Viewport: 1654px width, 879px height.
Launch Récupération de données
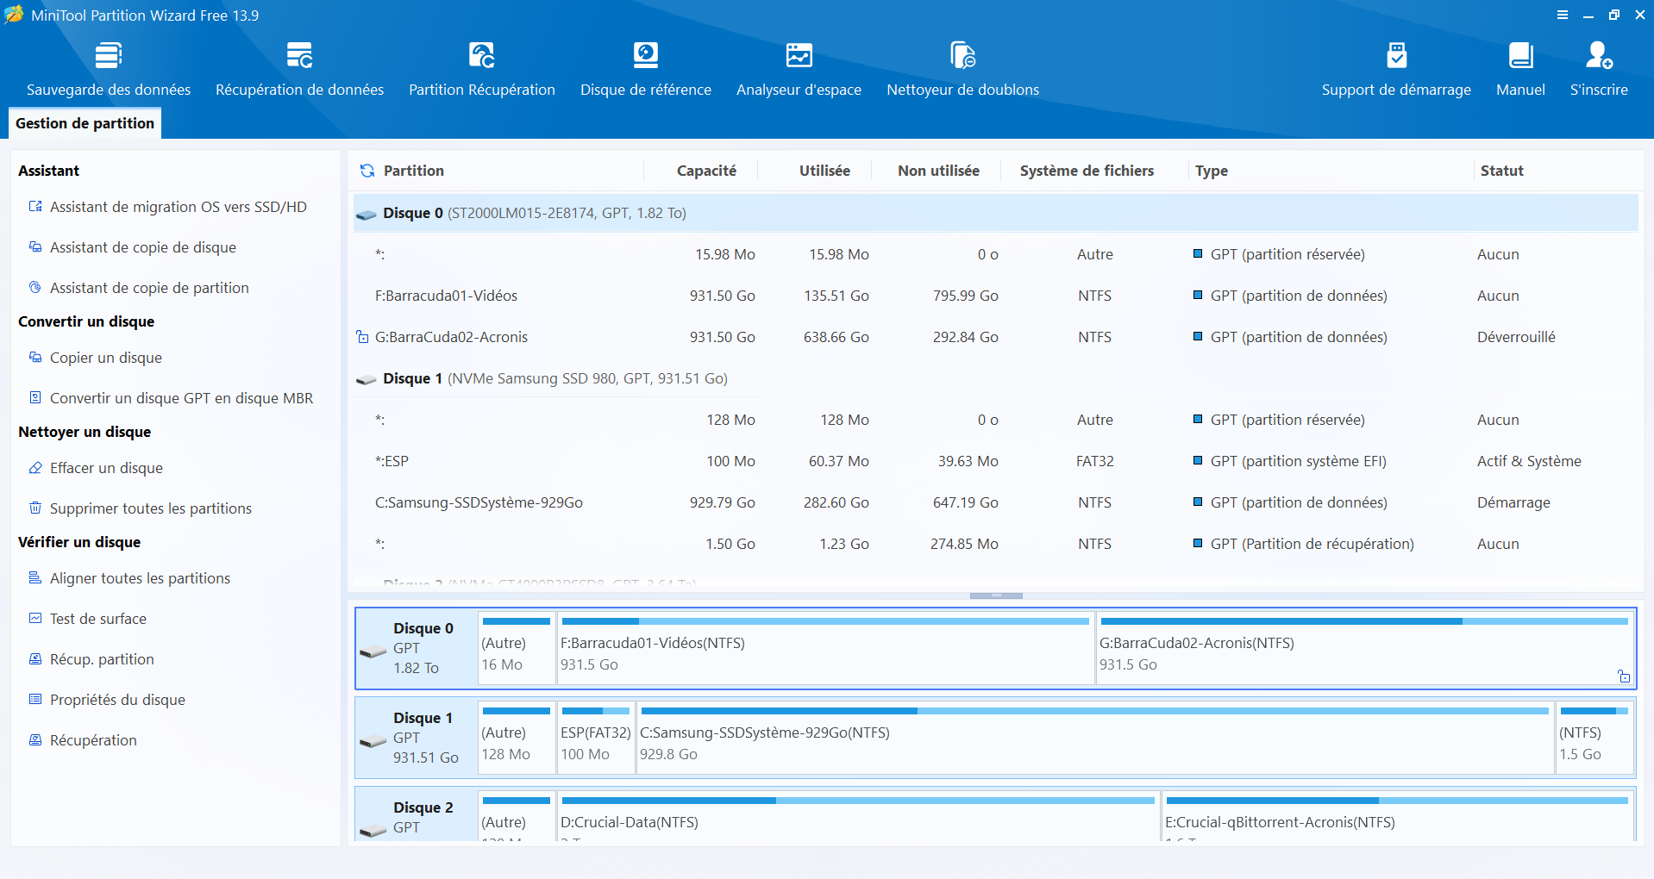[x=299, y=69]
